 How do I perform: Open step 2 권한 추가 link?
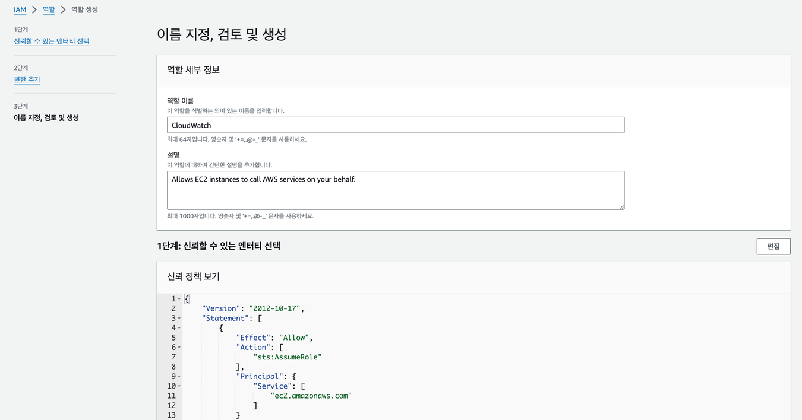27,79
